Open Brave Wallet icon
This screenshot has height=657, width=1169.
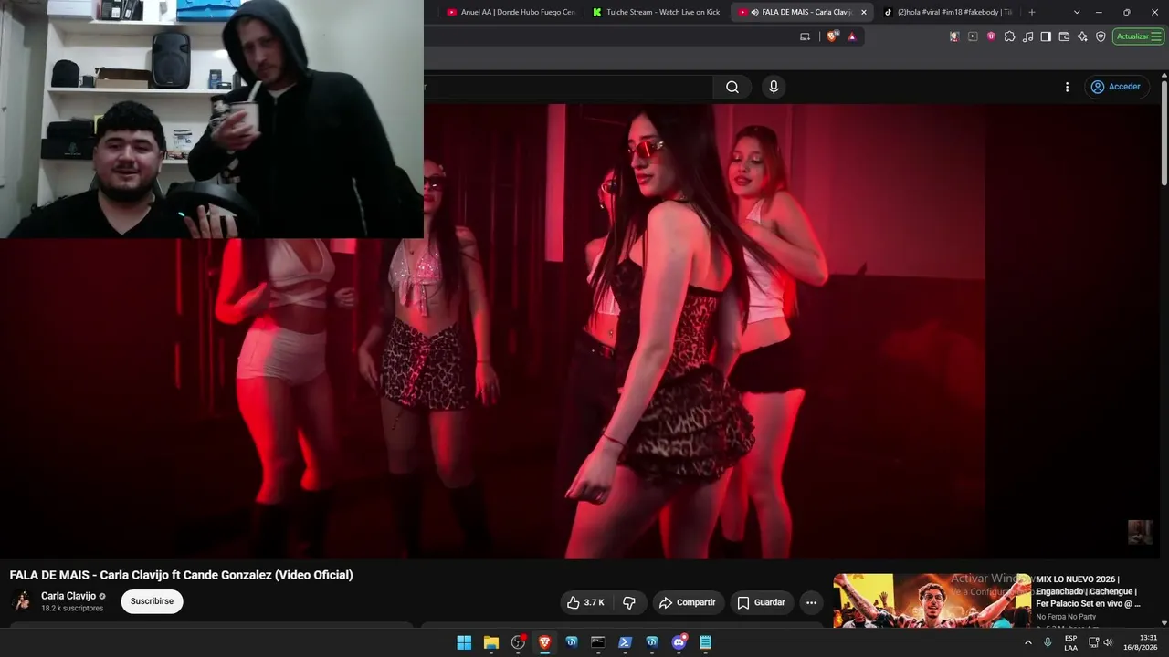click(1064, 36)
